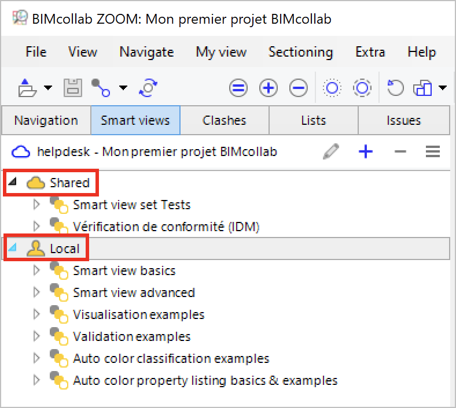456x408 pixels.
Task: Select Vérification de conformité (IDM) item
Action: (x=166, y=227)
